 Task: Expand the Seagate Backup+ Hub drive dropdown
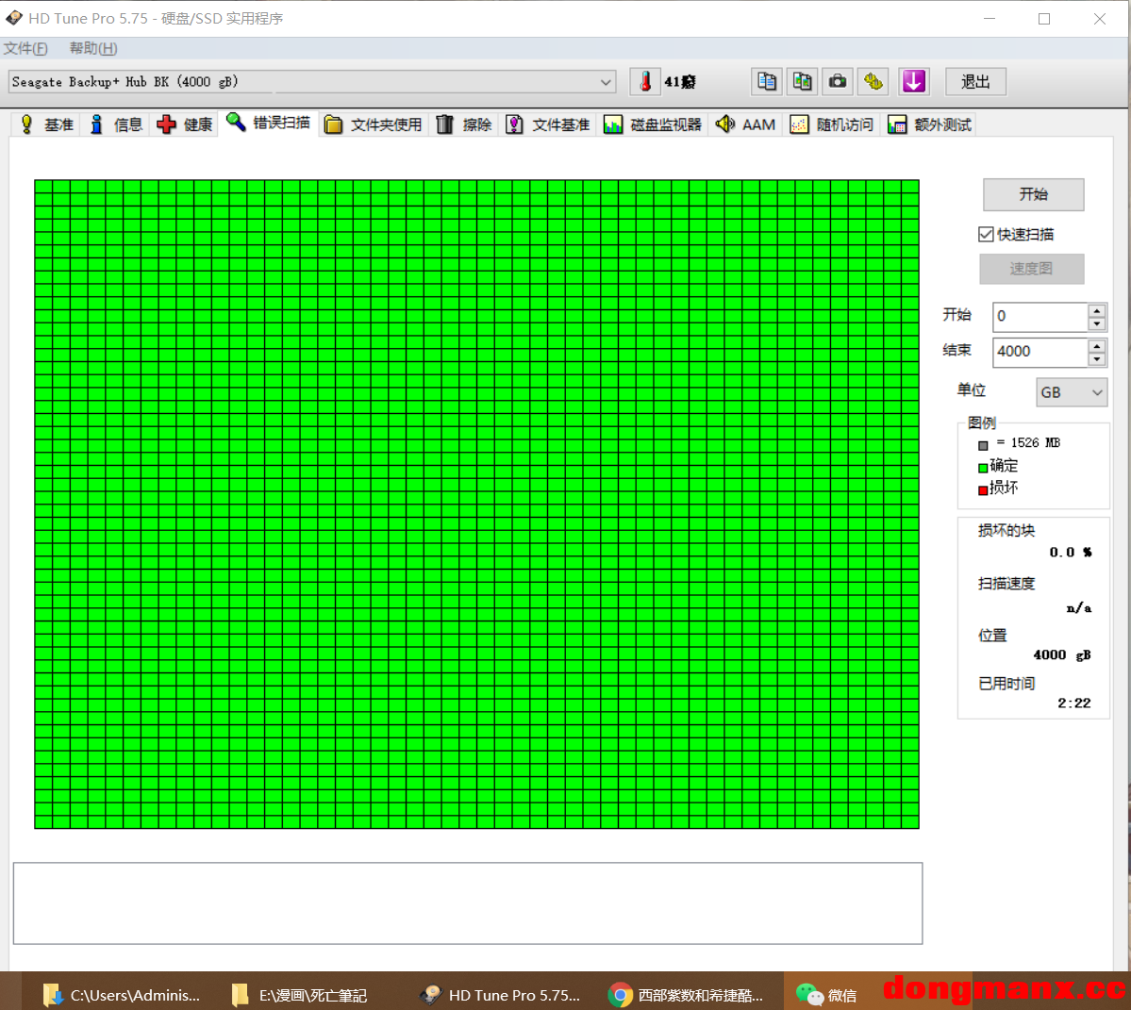(x=606, y=82)
